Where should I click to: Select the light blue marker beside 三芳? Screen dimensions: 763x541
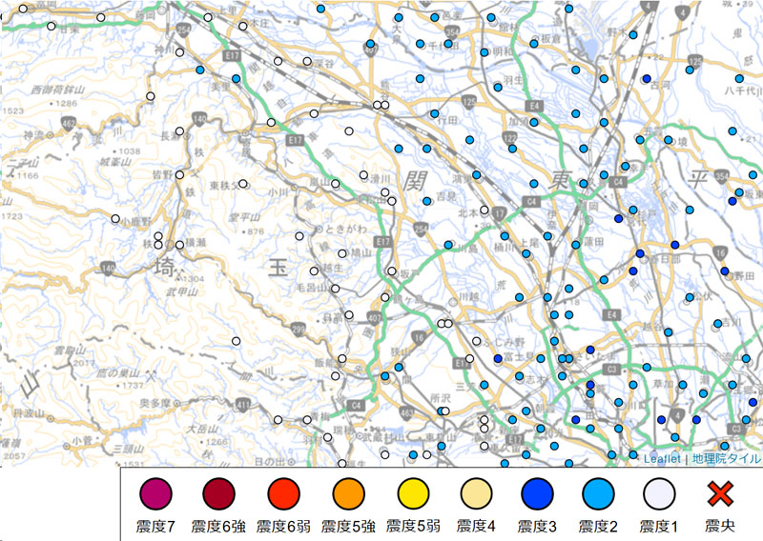(x=485, y=385)
